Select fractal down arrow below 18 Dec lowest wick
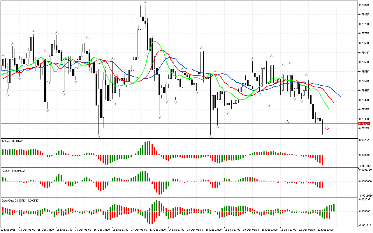Image resolution: width=373 pixels, height=233 pixels. 210,136
